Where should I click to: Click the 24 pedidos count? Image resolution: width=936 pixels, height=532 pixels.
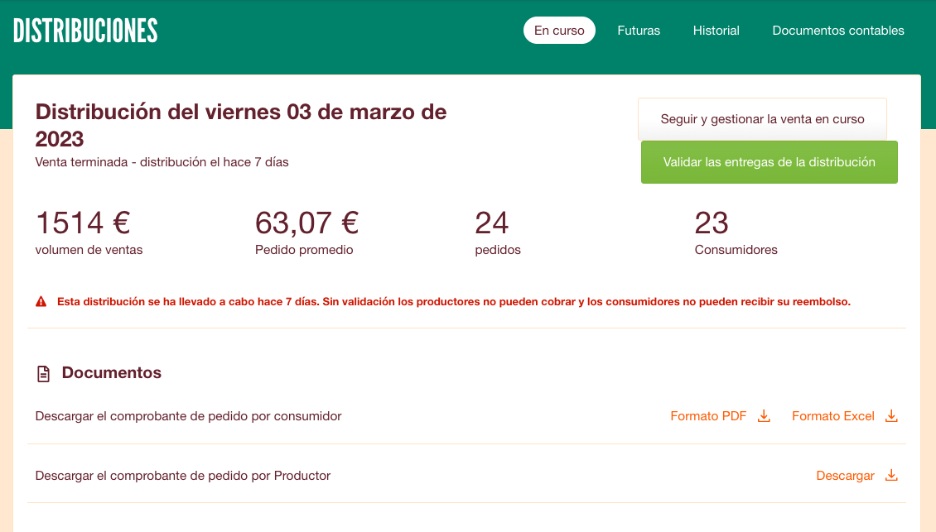(x=492, y=223)
